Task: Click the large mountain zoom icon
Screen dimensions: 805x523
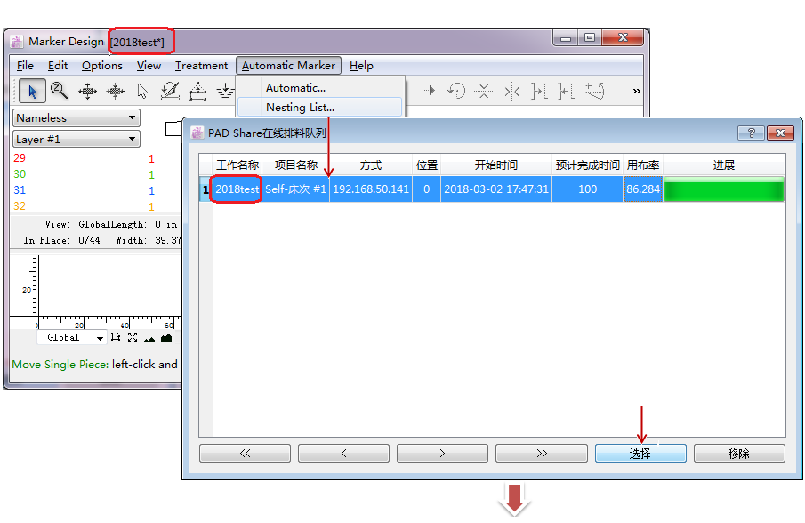Action: pyautogui.click(x=166, y=338)
